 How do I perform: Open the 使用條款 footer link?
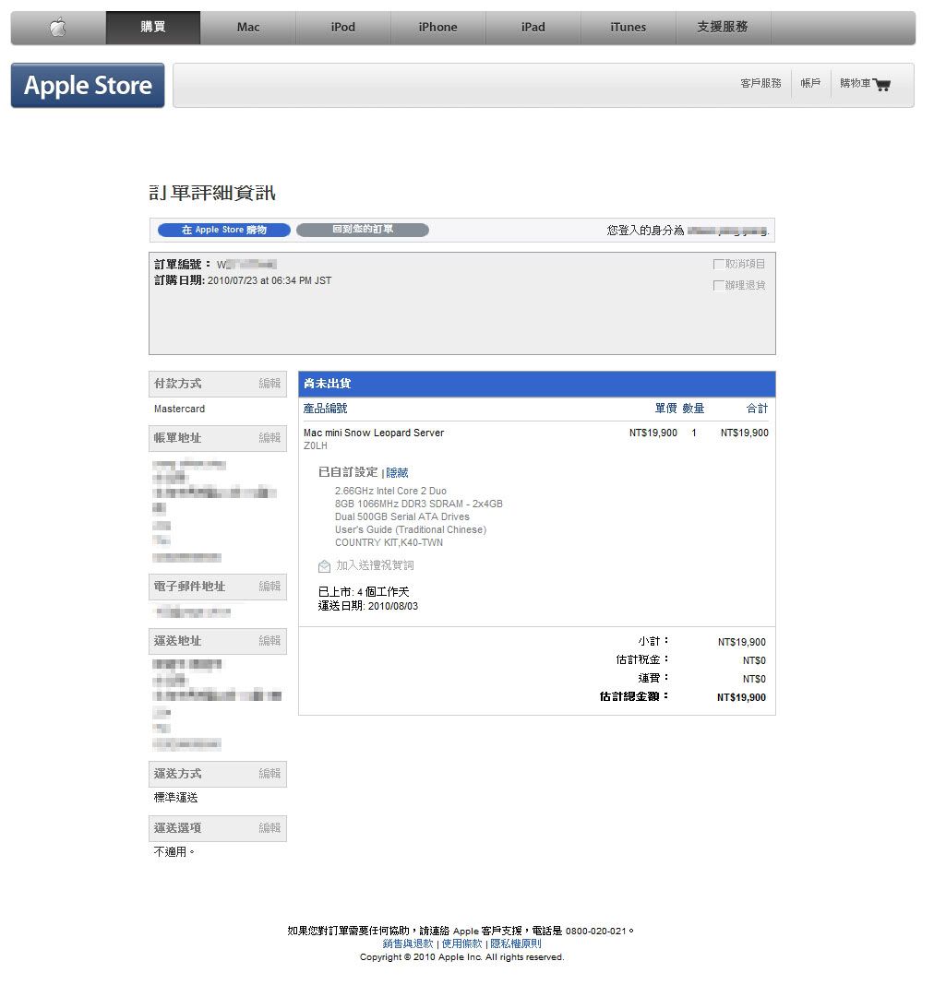point(462,943)
